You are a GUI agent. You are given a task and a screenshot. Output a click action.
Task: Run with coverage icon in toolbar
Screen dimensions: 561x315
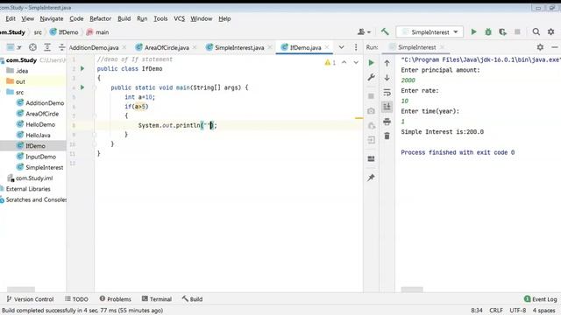(502, 31)
